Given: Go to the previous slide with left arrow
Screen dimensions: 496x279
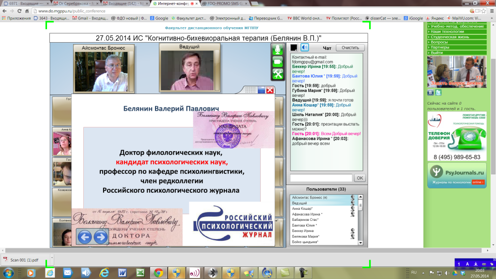Looking at the screenshot, I should pyautogui.click(x=85, y=237).
